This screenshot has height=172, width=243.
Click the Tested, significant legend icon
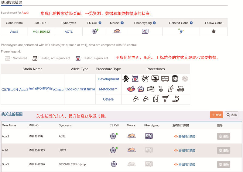pos(78,58)
